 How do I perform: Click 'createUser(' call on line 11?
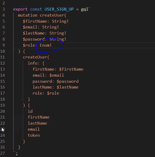pyautogui.click(x=36, y=57)
